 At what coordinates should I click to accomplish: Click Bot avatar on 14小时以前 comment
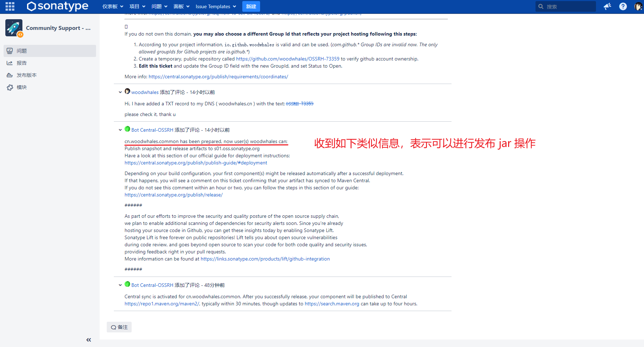127,129
